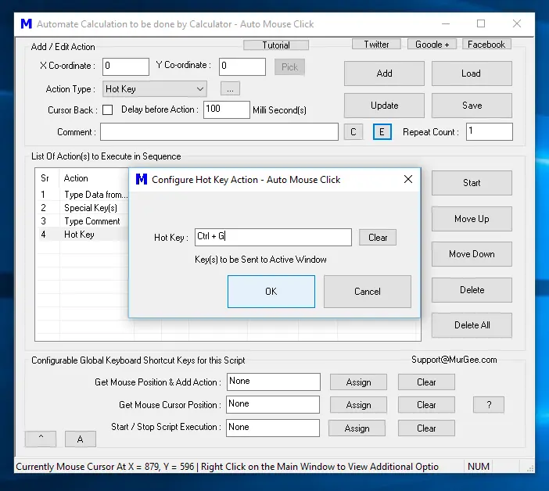Screen dimensions: 549x491
Task: Open the Tutorial button
Action: coord(276,45)
